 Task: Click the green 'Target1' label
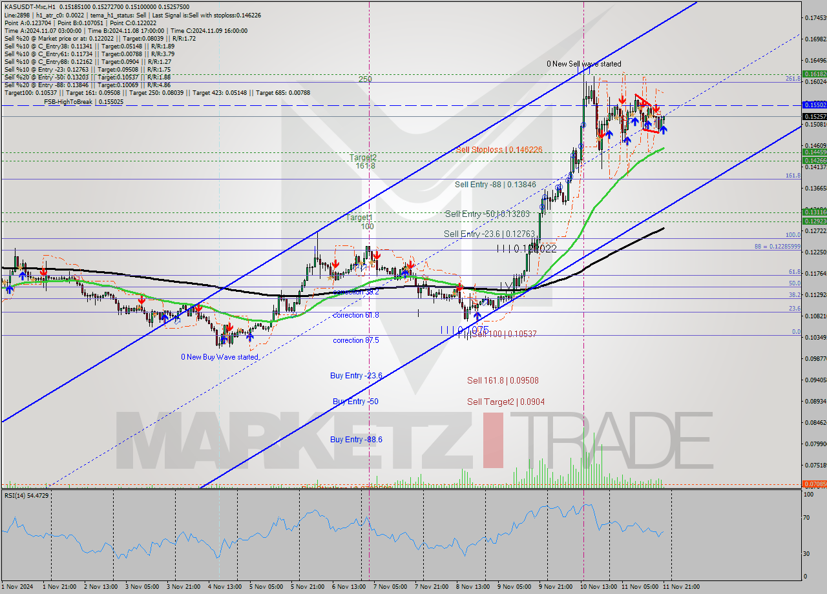pyautogui.click(x=359, y=218)
